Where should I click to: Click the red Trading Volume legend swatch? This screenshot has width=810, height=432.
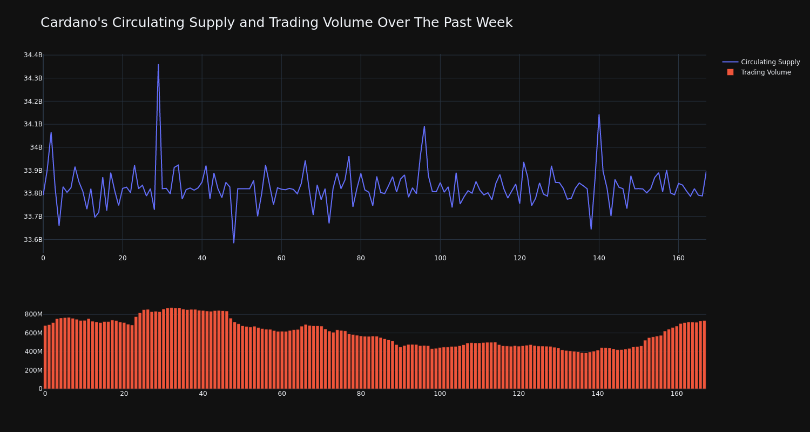click(x=730, y=72)
